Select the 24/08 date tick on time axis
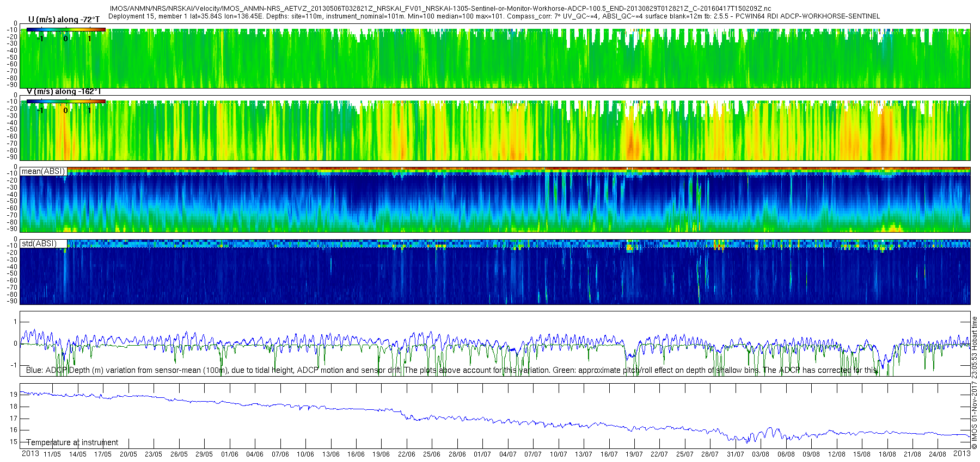Screen dimensions: 980x462 (x=938, y=454)
